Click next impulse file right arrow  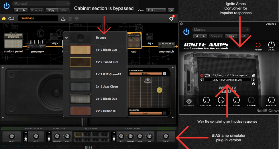(254, 80)
